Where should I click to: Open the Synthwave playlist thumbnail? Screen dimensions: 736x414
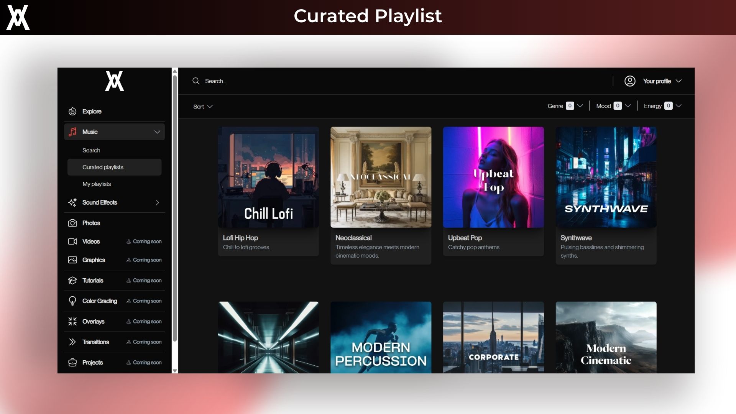[606, 177]
